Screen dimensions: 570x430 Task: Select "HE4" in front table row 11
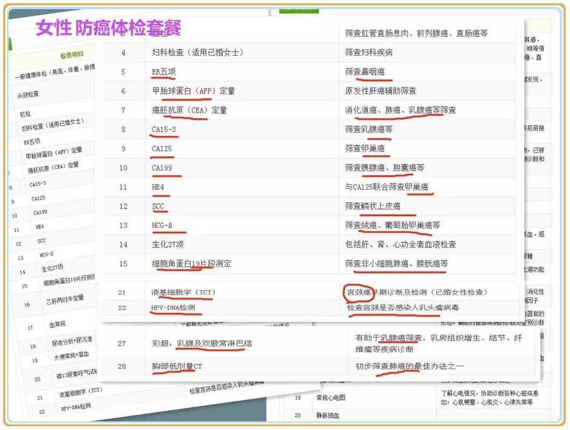tap(159, 187)
